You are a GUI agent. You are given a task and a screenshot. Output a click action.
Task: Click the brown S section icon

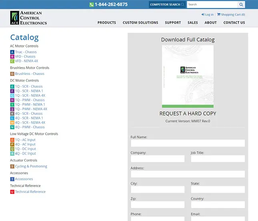click(12, 166)
